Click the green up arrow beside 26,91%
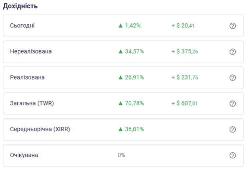 tap(121, 77)
